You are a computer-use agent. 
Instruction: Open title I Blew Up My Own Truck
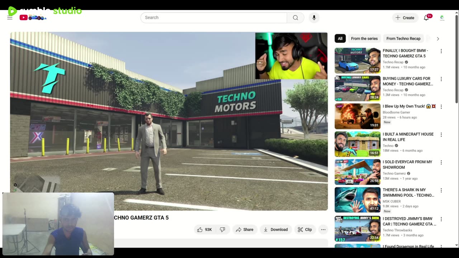409,106
